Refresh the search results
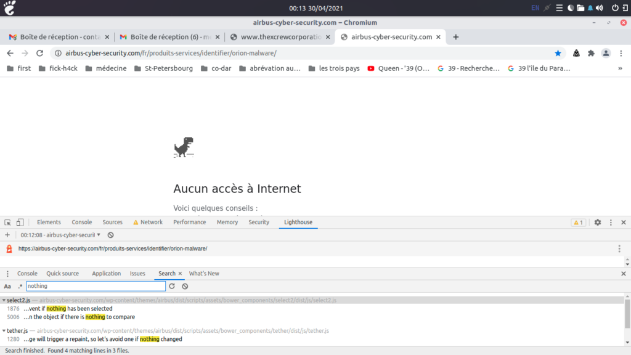This screenshot has height=355, width=631. point(172,286)
